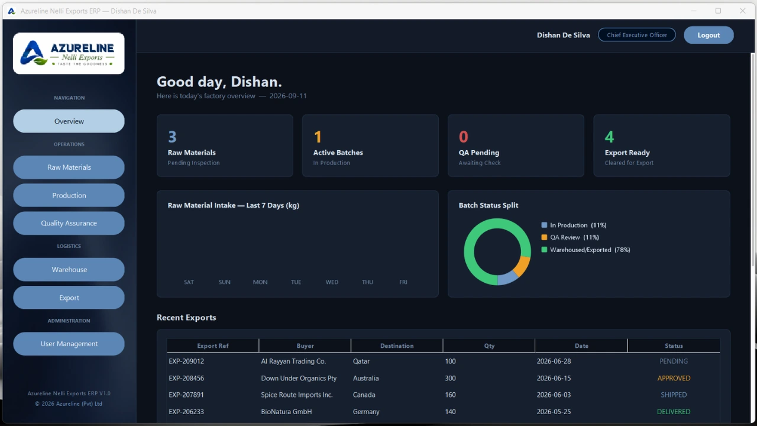Select the Export sidebar button
757x426 pixels.
69,298
